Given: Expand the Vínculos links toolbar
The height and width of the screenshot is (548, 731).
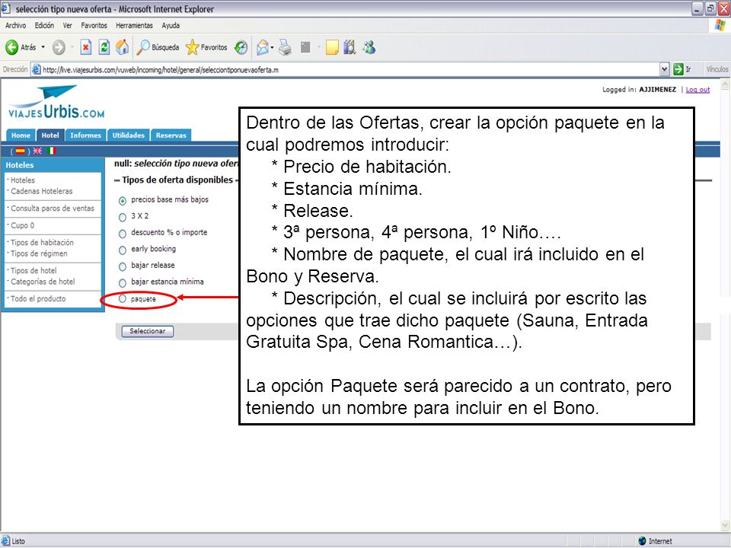Looking at the screenshot, I should point(717,69).
